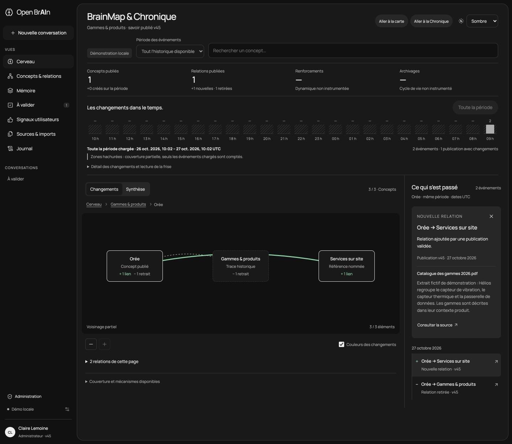
Task: Open the Cerveau view in sidebar
Action: coord(38,61)
